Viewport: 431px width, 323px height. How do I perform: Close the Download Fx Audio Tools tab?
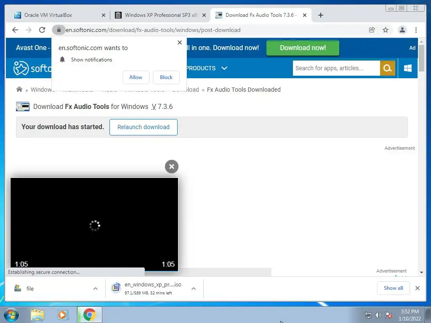[305, 15]
